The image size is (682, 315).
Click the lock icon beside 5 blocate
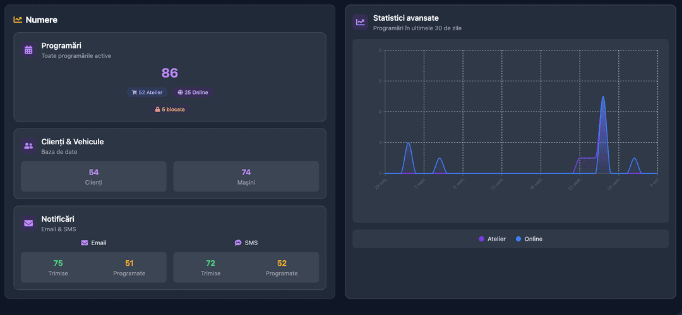point(158,110)
